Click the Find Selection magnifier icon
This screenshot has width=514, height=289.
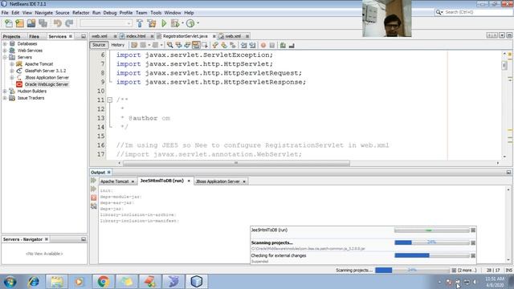169,45
